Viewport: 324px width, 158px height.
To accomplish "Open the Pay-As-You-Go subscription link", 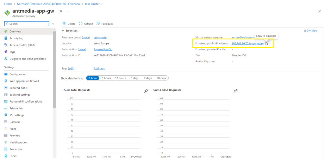I will [x=103, y=49].
